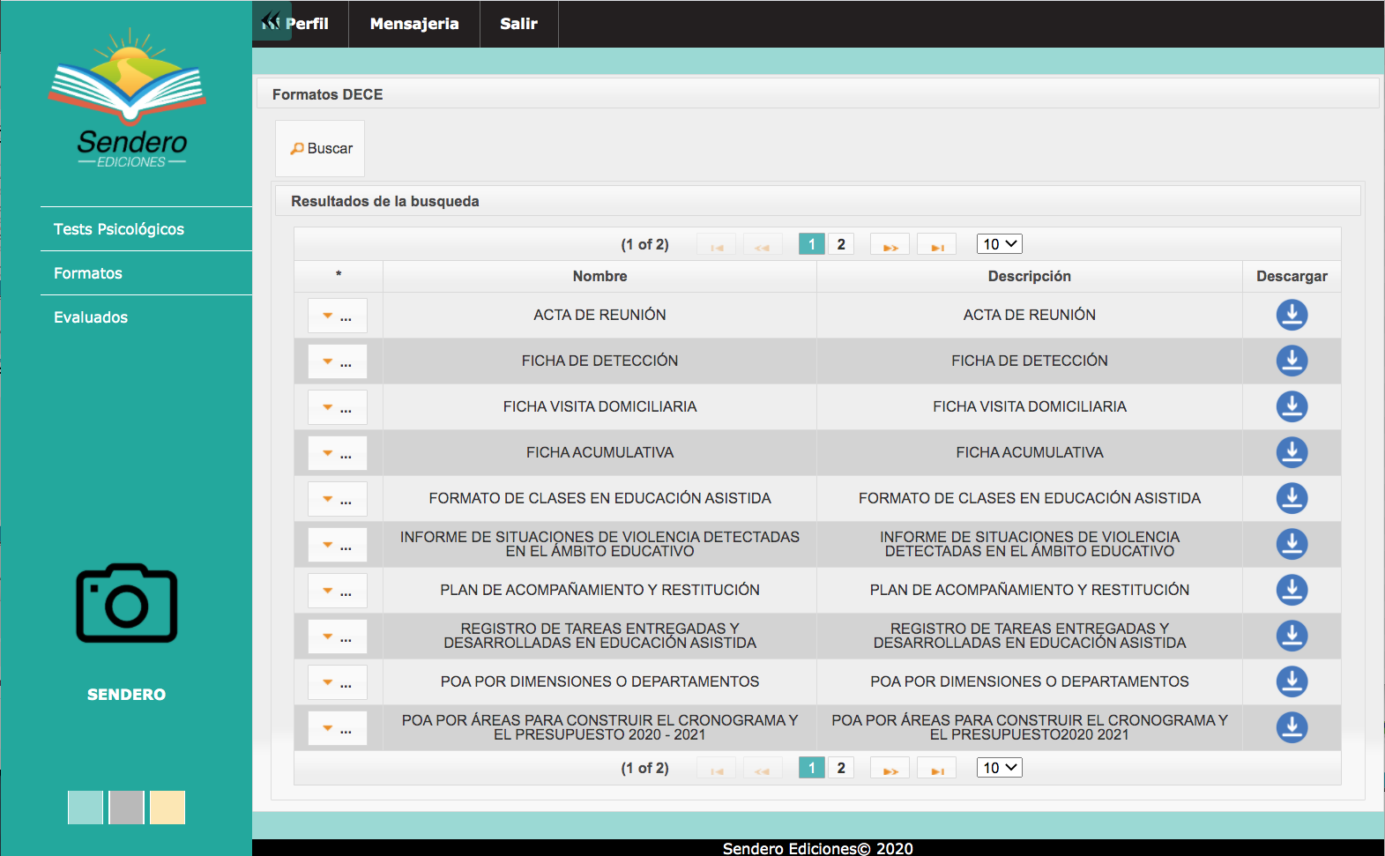Expand row options for ACTA DE REUNIÓN
This screenshot has height=856, width=1385.
[x=337, y=316]
